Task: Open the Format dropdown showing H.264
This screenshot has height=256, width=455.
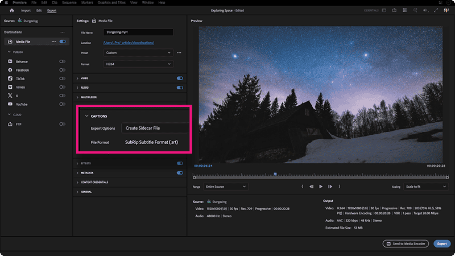Action: [138, 64]
